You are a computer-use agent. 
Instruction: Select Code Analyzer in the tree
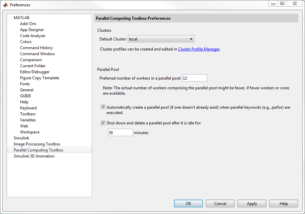(33, 36)
